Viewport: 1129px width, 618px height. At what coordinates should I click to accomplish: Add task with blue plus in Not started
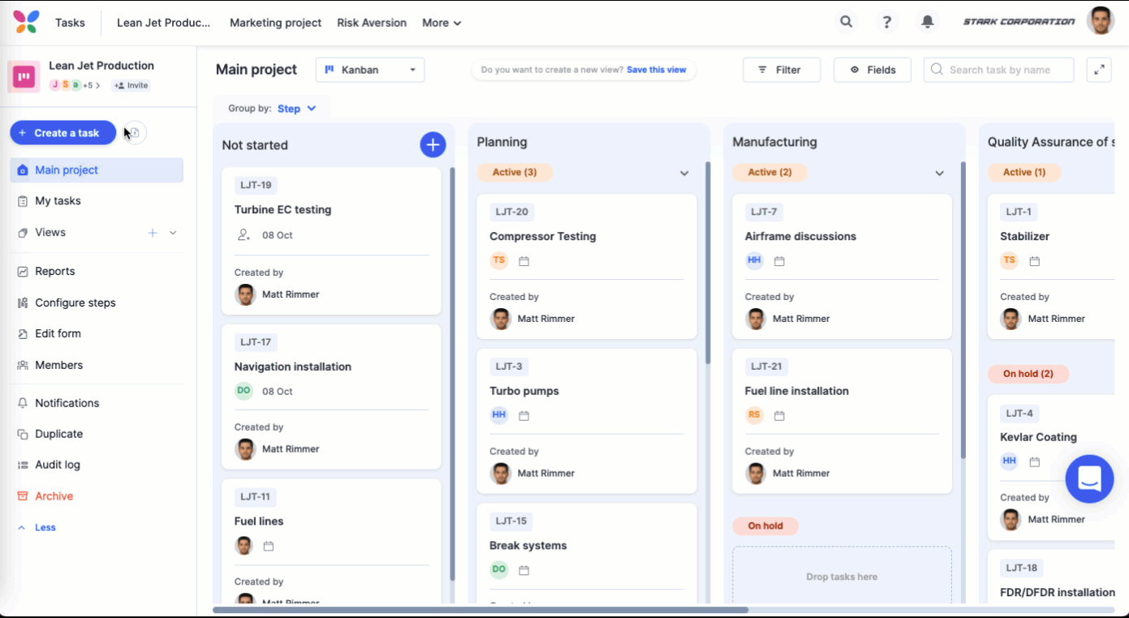(433, 144)
